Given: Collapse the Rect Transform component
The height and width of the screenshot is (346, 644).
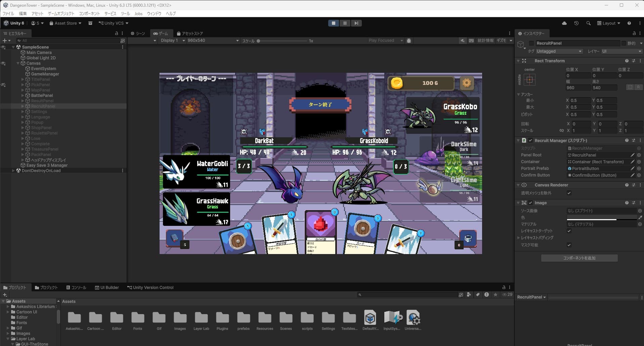Looking at the screenshot, I should (x=518, y=61).
